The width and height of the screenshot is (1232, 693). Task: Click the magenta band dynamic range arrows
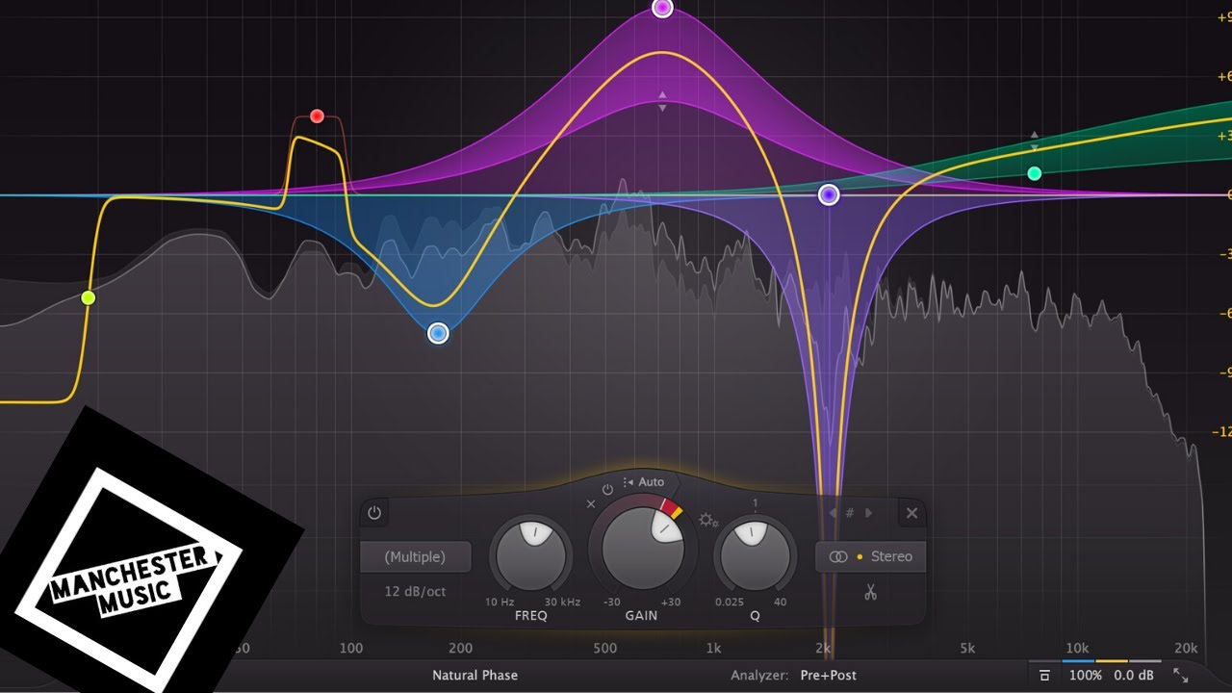coord(662,101)
